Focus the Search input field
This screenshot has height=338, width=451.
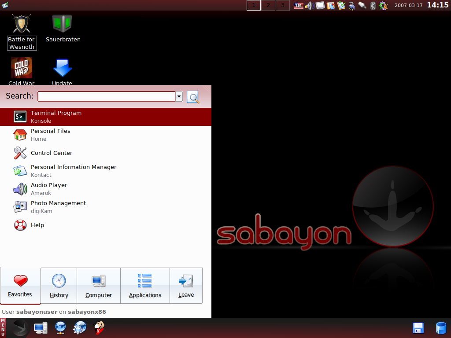point(107,96)
